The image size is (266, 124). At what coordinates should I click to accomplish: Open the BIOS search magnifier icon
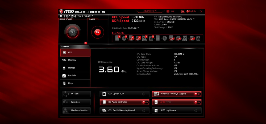(x=183, y=11)
